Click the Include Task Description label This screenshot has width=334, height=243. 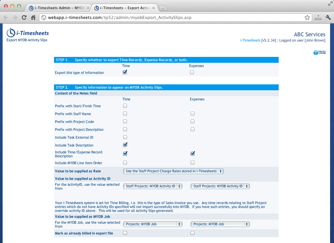pos(74,145)
